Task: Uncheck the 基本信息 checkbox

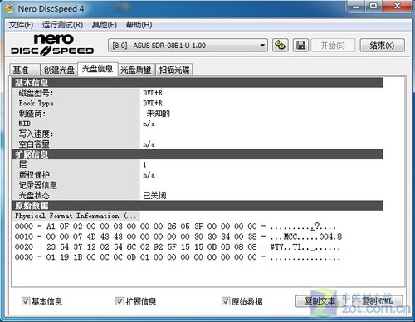Action: click(26, 301)
